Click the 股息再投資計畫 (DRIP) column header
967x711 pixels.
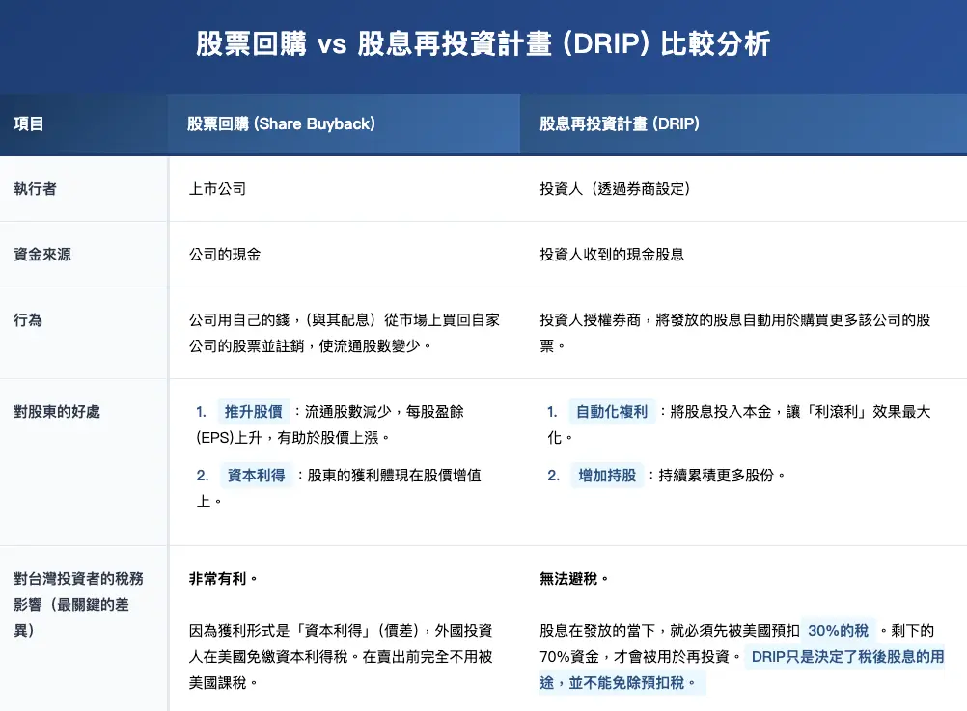click(620, 123)
